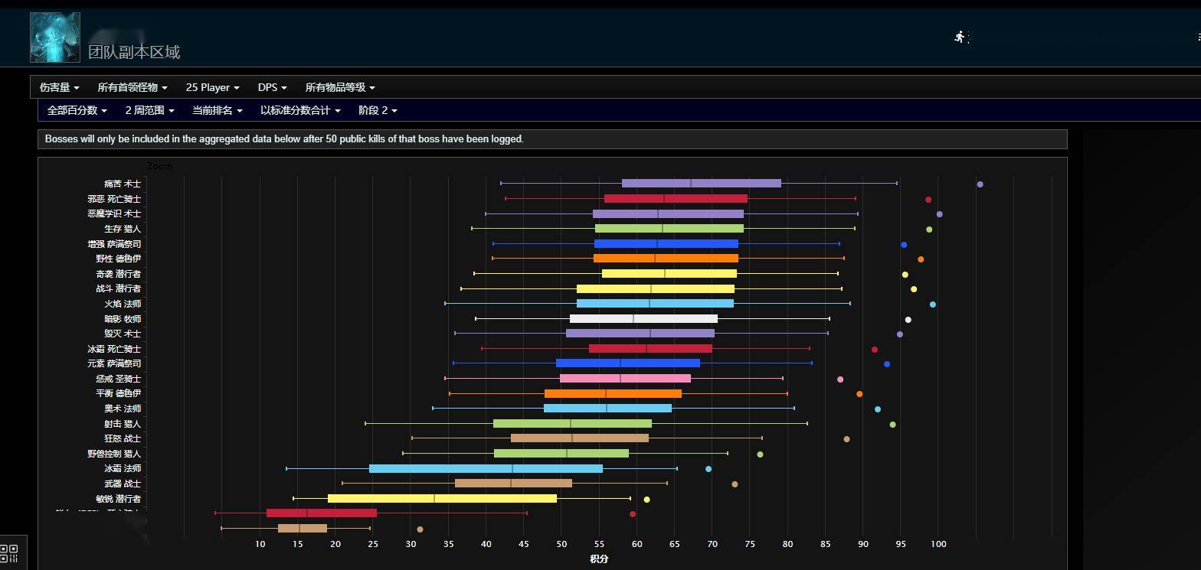Select the 战斗 潜行者 row label
This screenshot has width=1201, height=570.
[119, 288]
